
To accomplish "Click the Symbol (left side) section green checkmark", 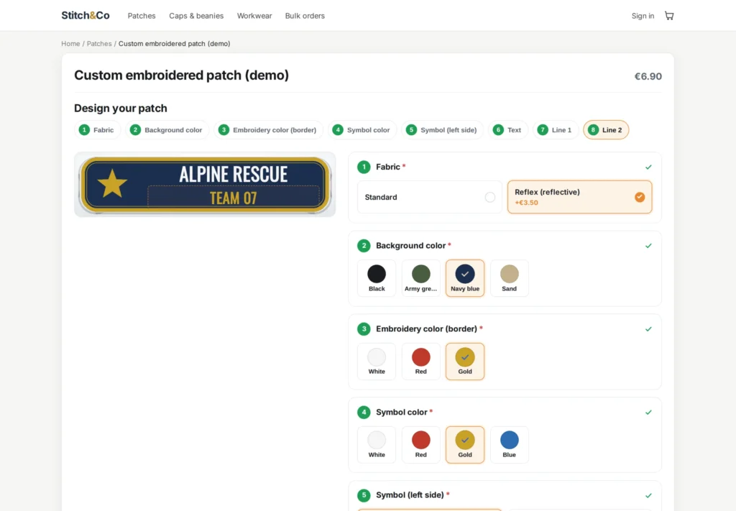I will click(648, 495).
